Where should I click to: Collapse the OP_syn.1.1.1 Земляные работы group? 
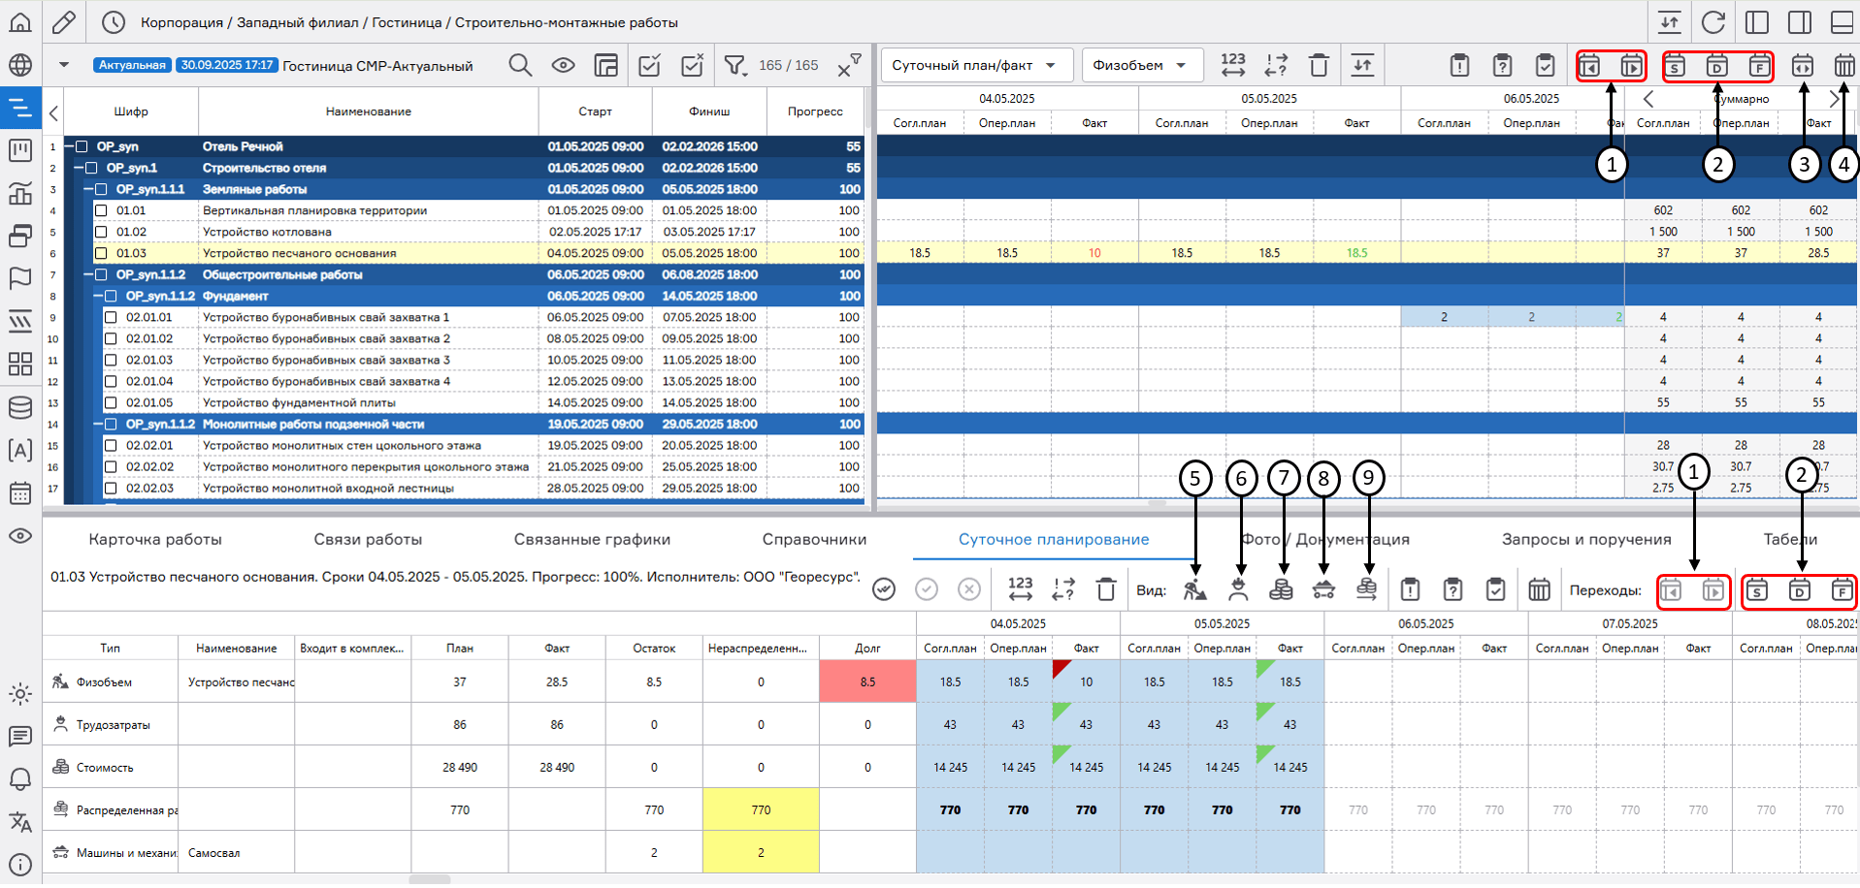click(88, 189)
